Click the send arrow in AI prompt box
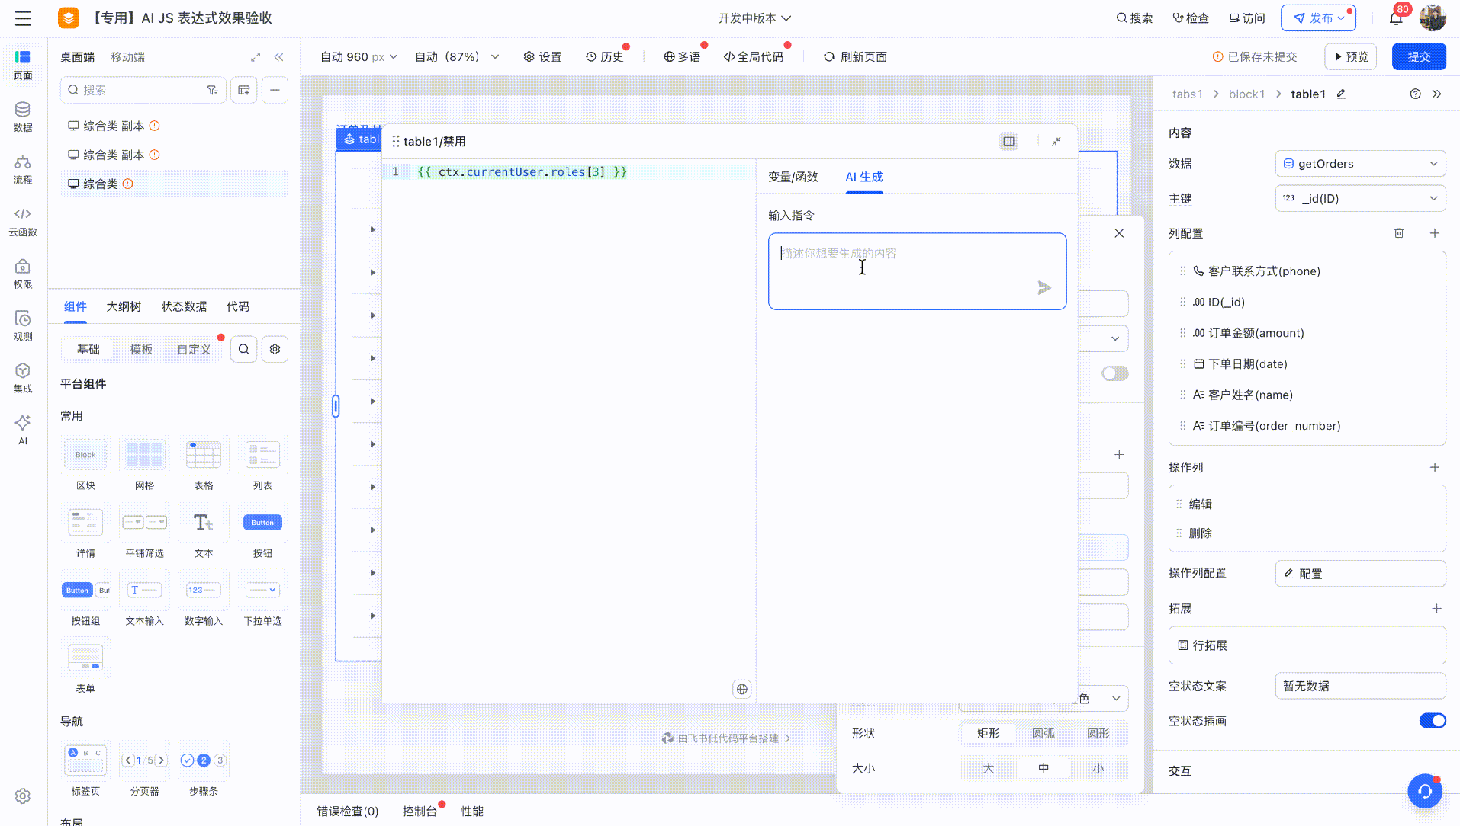This screenshot has height=826, width=1460. pos(1044,287)
